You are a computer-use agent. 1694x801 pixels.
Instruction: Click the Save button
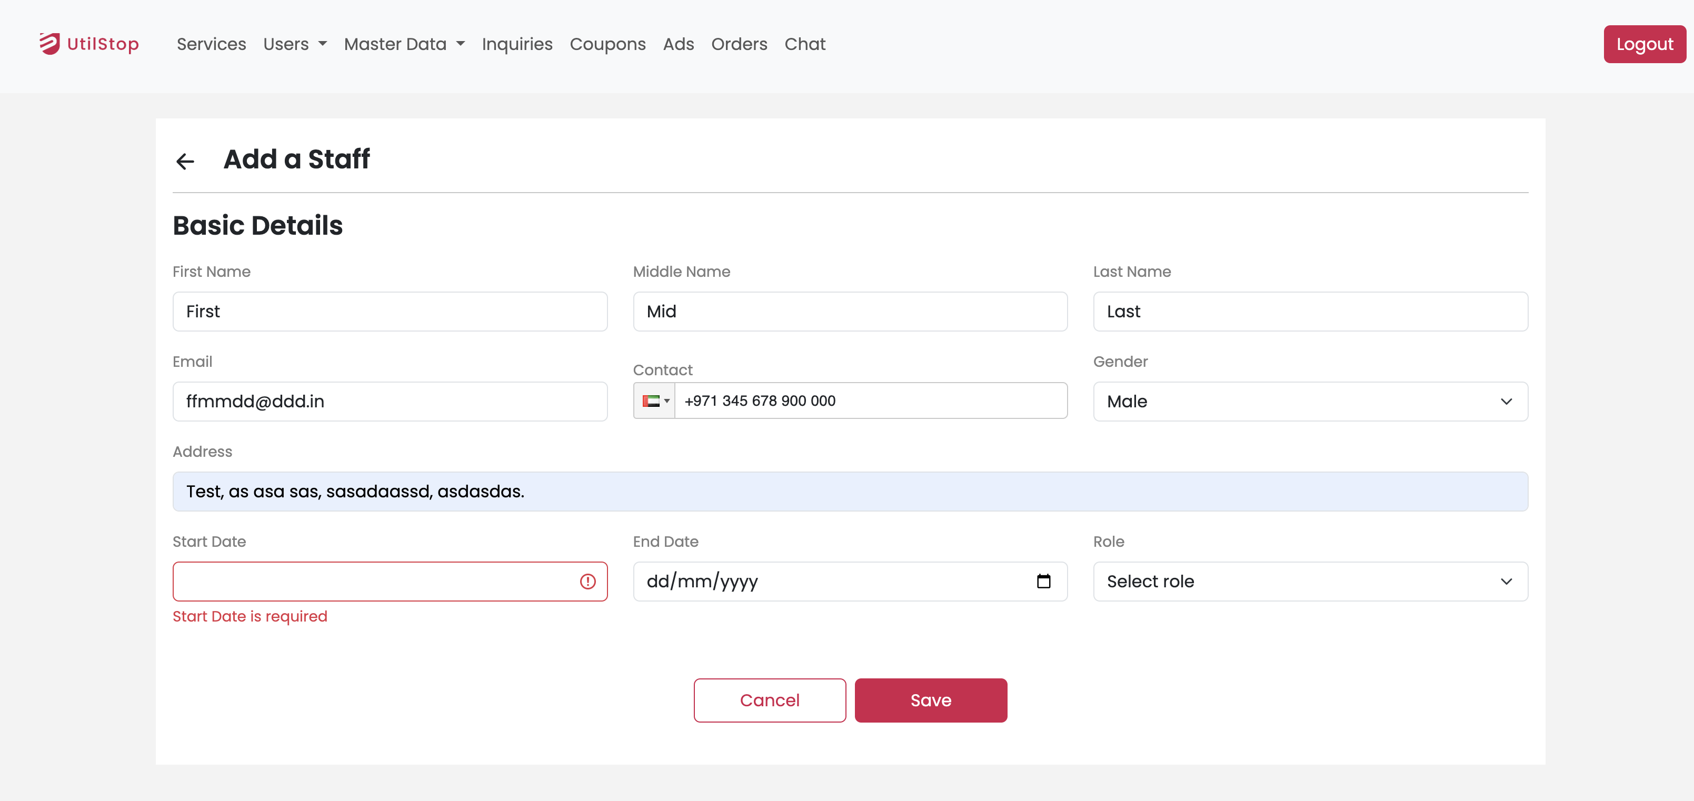930,700
